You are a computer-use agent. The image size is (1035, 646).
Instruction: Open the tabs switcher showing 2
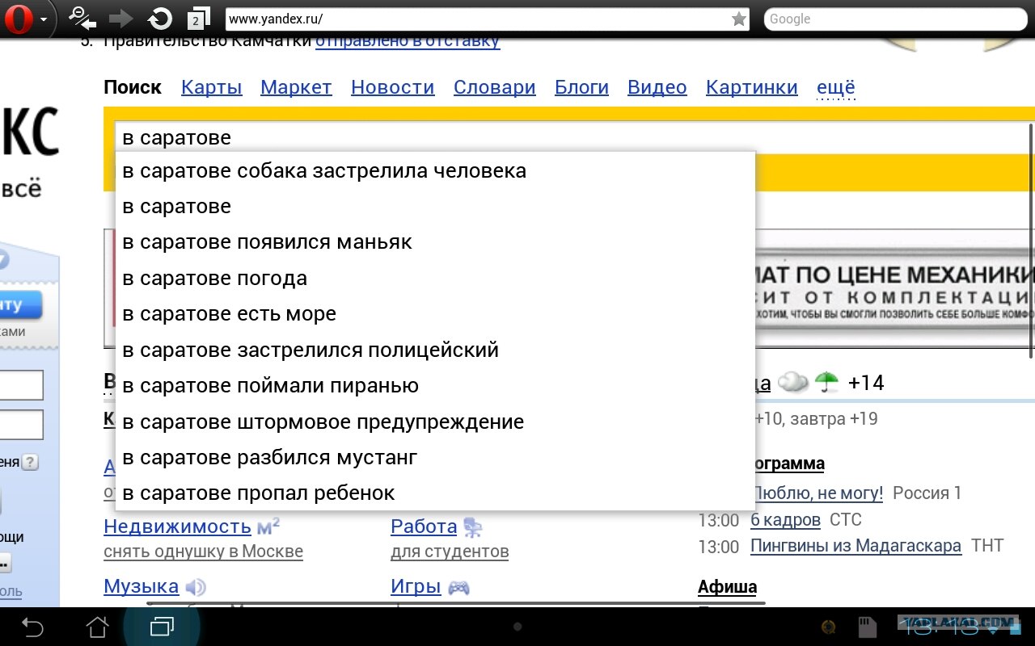tap(197, 19)
